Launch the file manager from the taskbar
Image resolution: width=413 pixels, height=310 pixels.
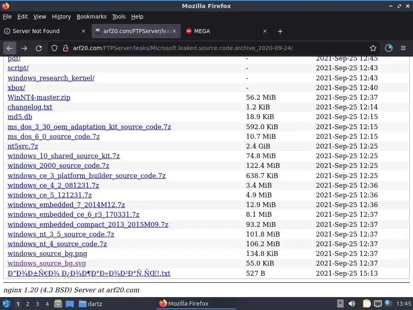(58, 304)
